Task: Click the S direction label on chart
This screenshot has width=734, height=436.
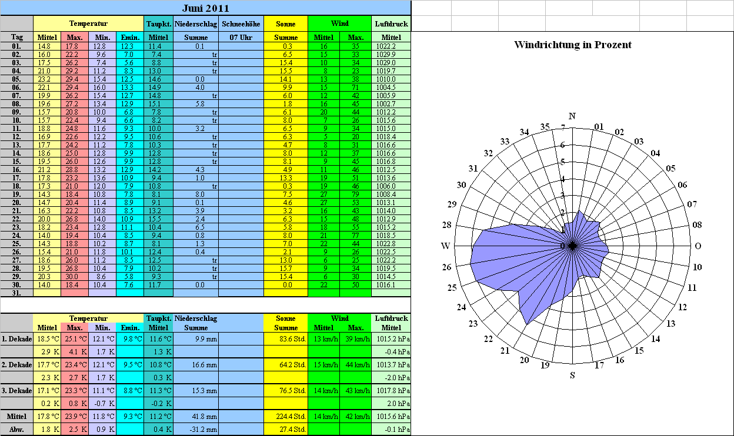Action: coord(572,375)
